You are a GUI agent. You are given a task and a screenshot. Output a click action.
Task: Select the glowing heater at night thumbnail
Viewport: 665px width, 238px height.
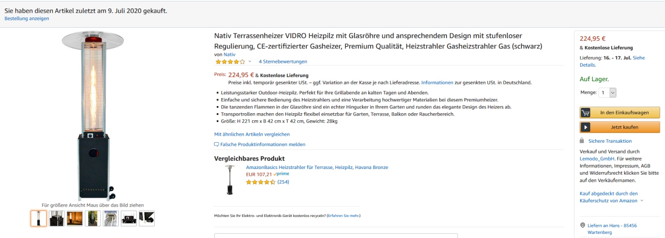(x=75, y=218)
